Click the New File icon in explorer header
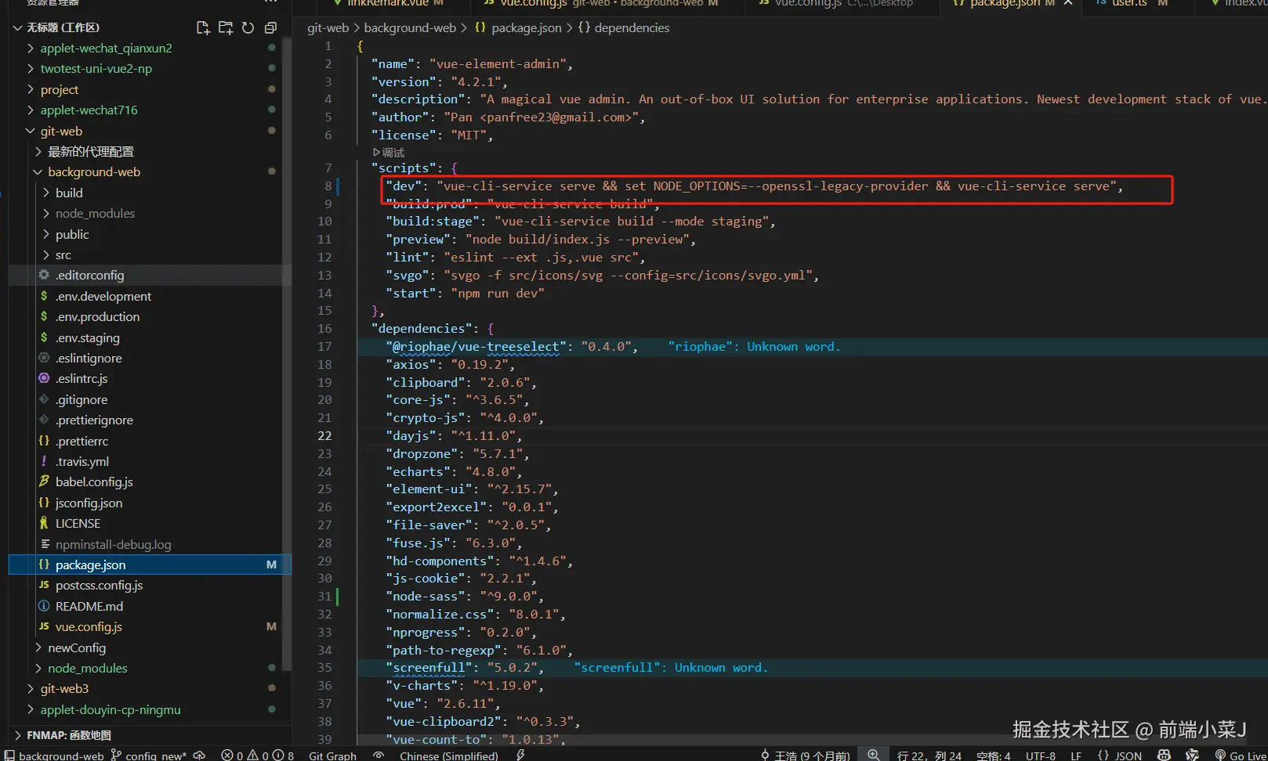1268x761 pixels. (203, 28)
